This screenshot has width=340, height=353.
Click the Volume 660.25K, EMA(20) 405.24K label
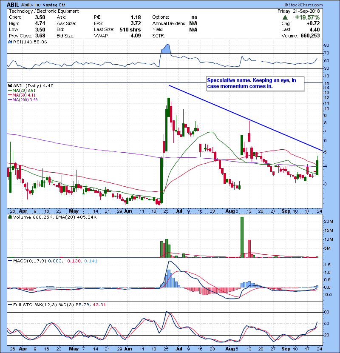click(x=55, y=217)
